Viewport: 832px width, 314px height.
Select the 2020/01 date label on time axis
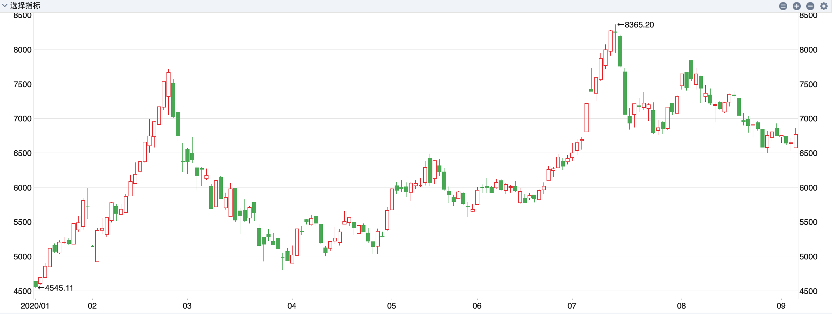[x=35, y=306]
